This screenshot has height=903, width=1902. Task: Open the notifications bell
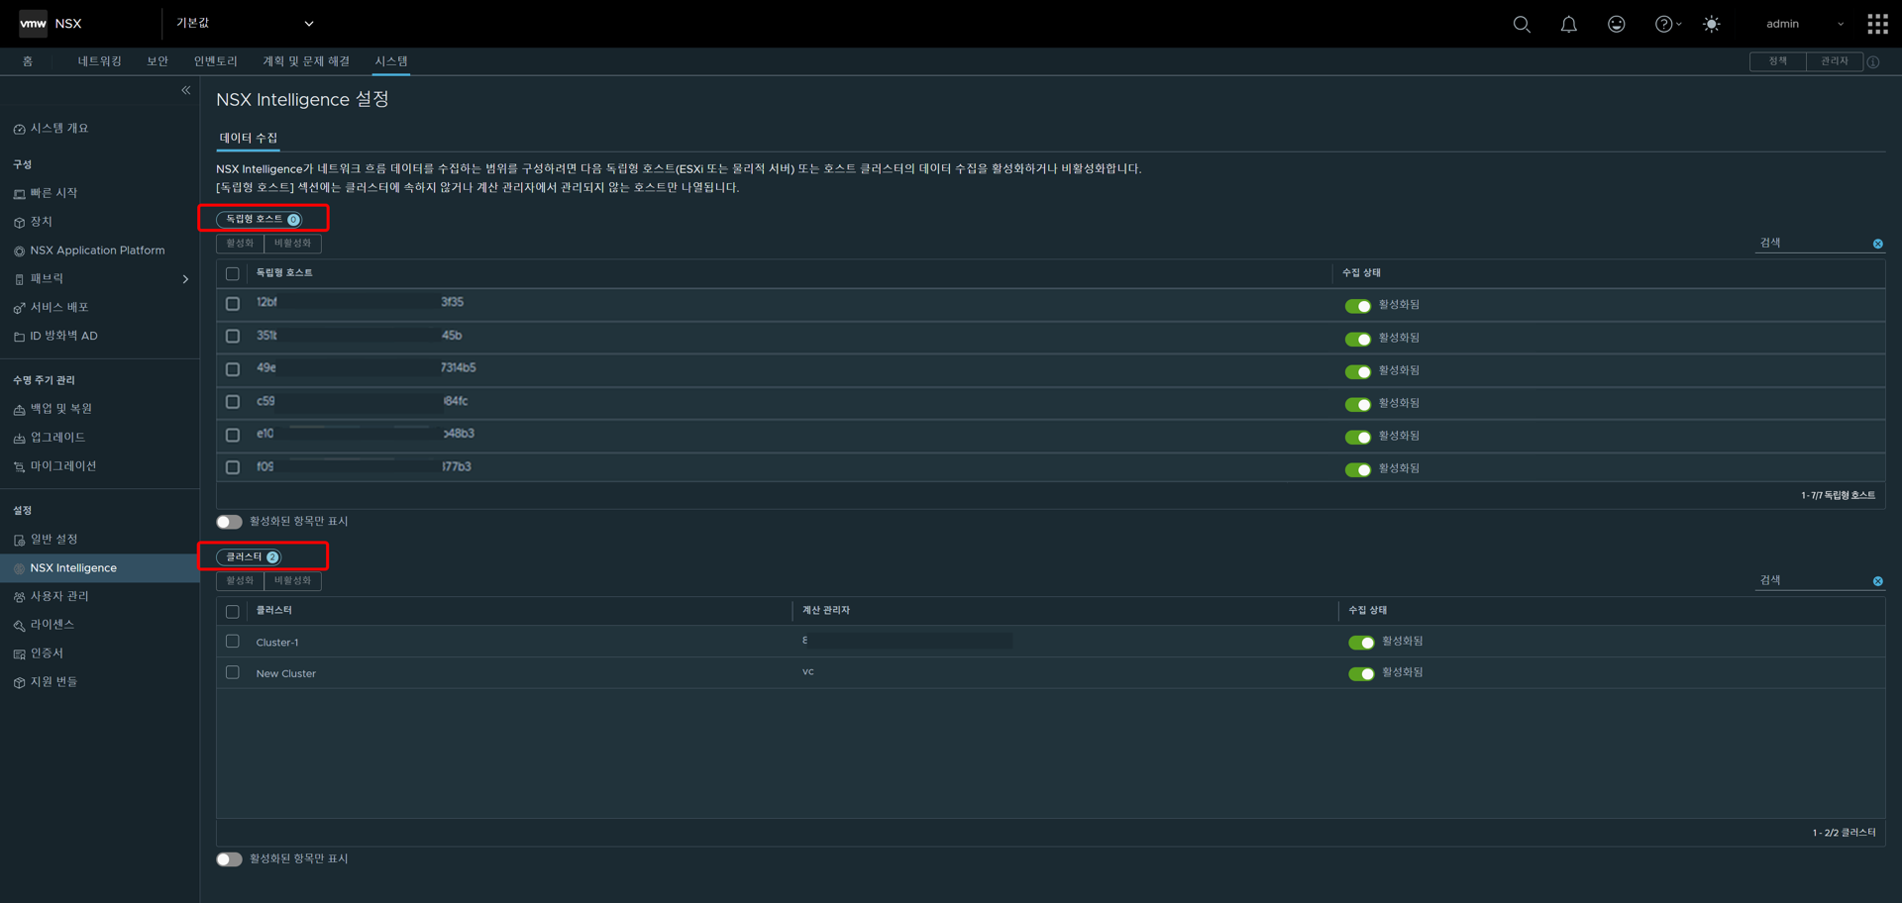pos(1569,24)
